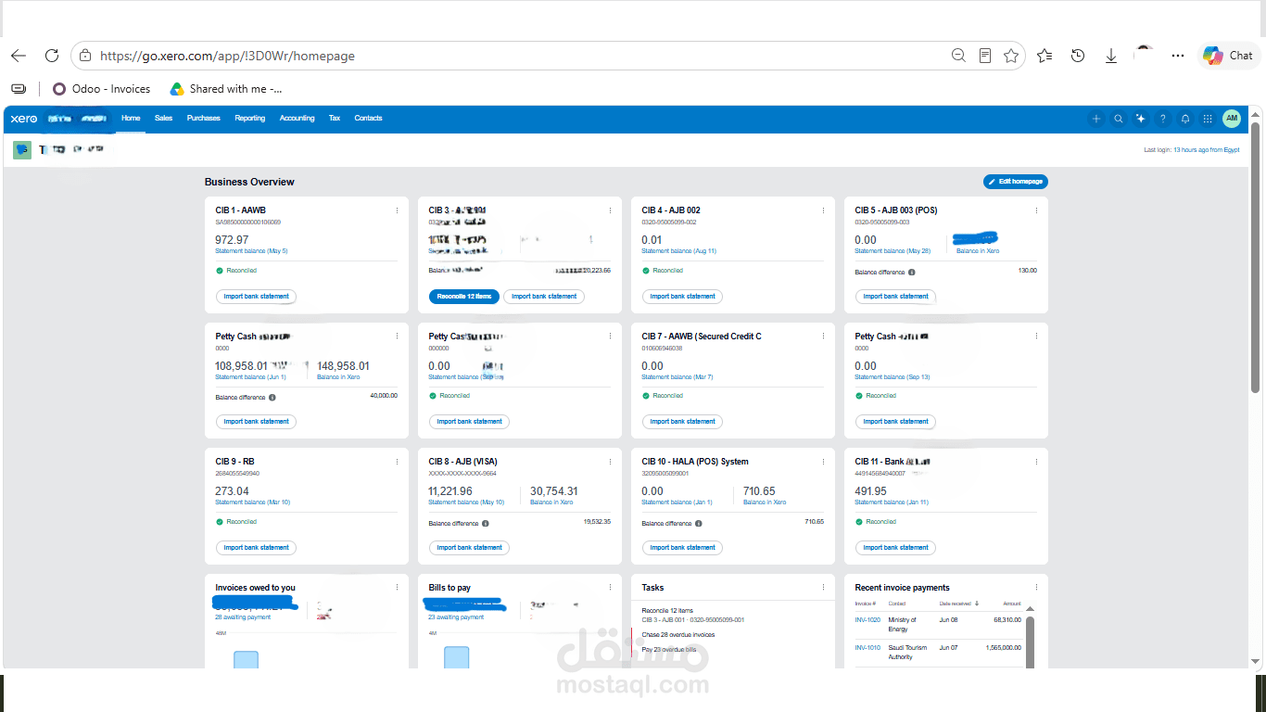This screenshot has width=1266, height=712.
Task: Click the Reconcile 12 items button
Action: click(x=464, y=297)
